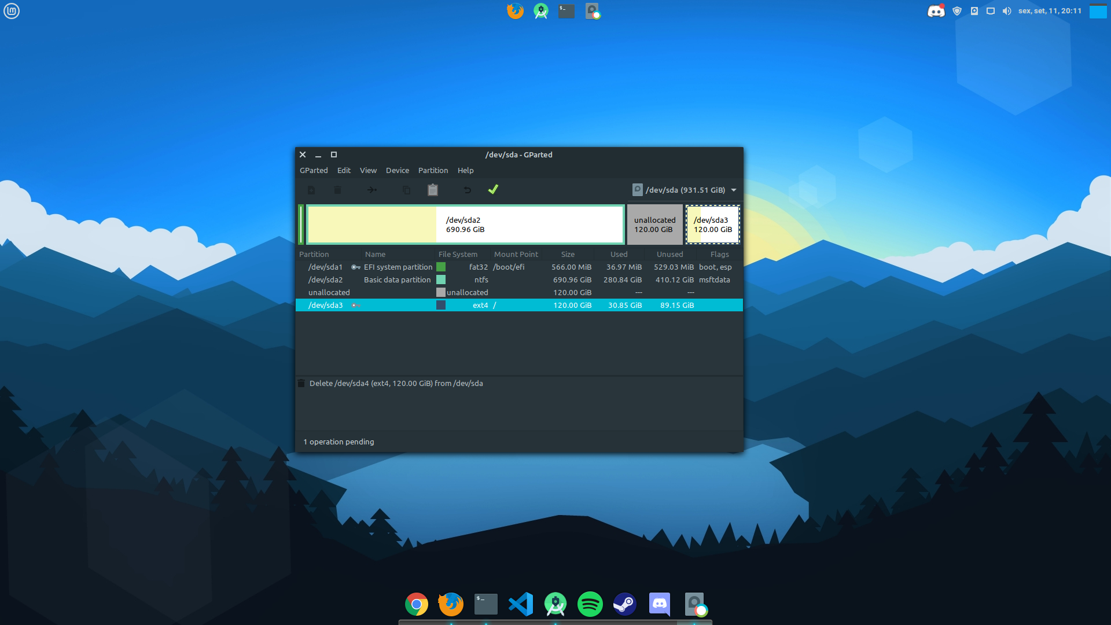This screenshot has width=1111, height=625.
Task: Click the key lock icon on /dev/sda3
Action: [x=356, y=306]
